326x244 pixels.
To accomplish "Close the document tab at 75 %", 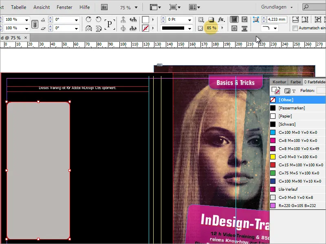I will (x=26, y=37).
